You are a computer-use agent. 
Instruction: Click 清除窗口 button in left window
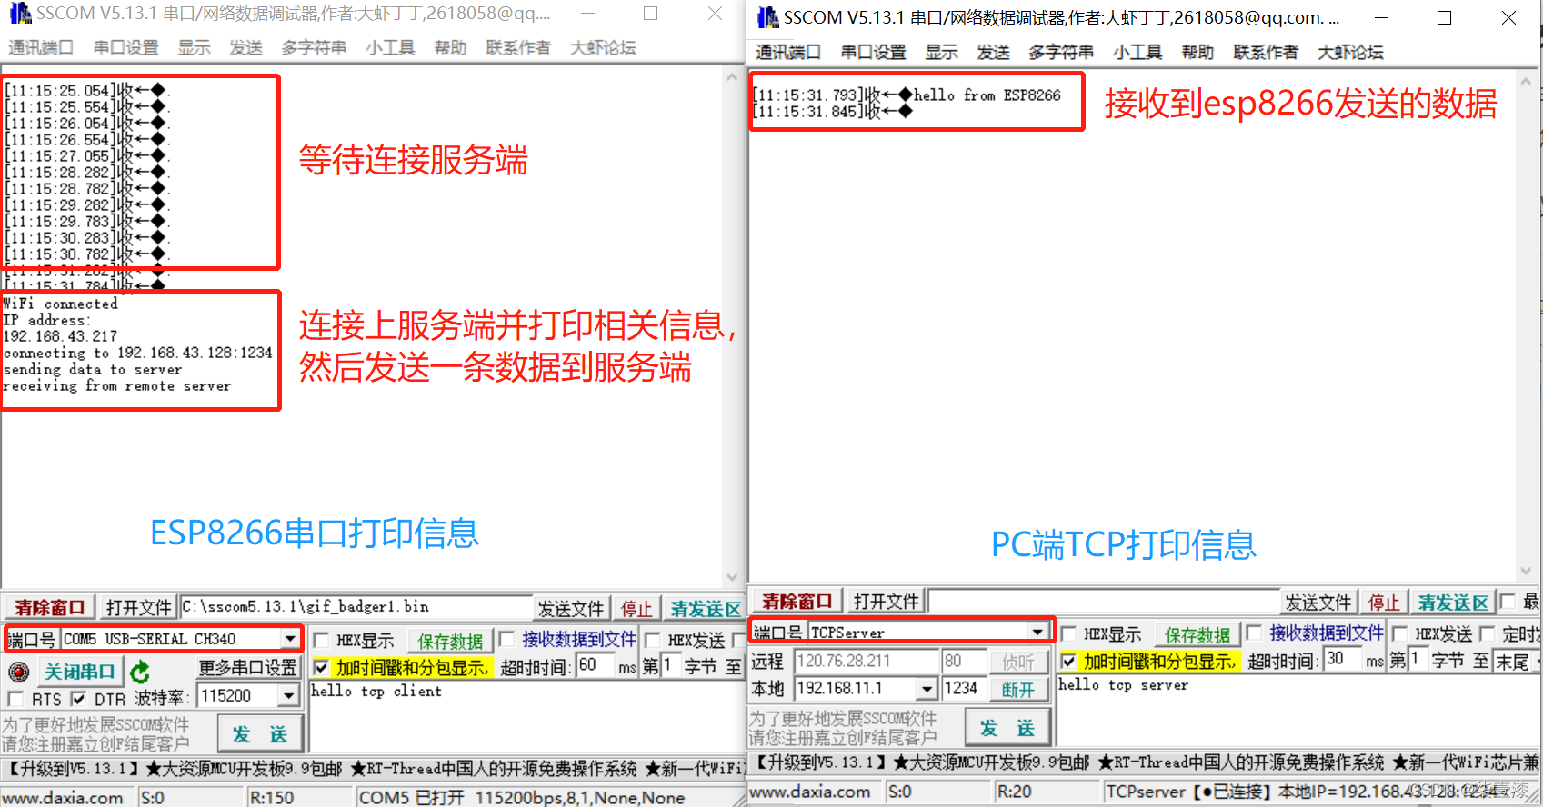coord(49,607)
